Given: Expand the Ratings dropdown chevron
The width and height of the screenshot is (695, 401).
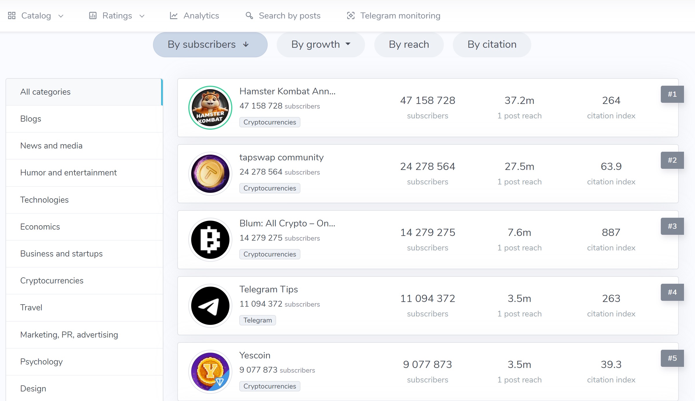Looking at the screenshot, I should coord(142,16).
